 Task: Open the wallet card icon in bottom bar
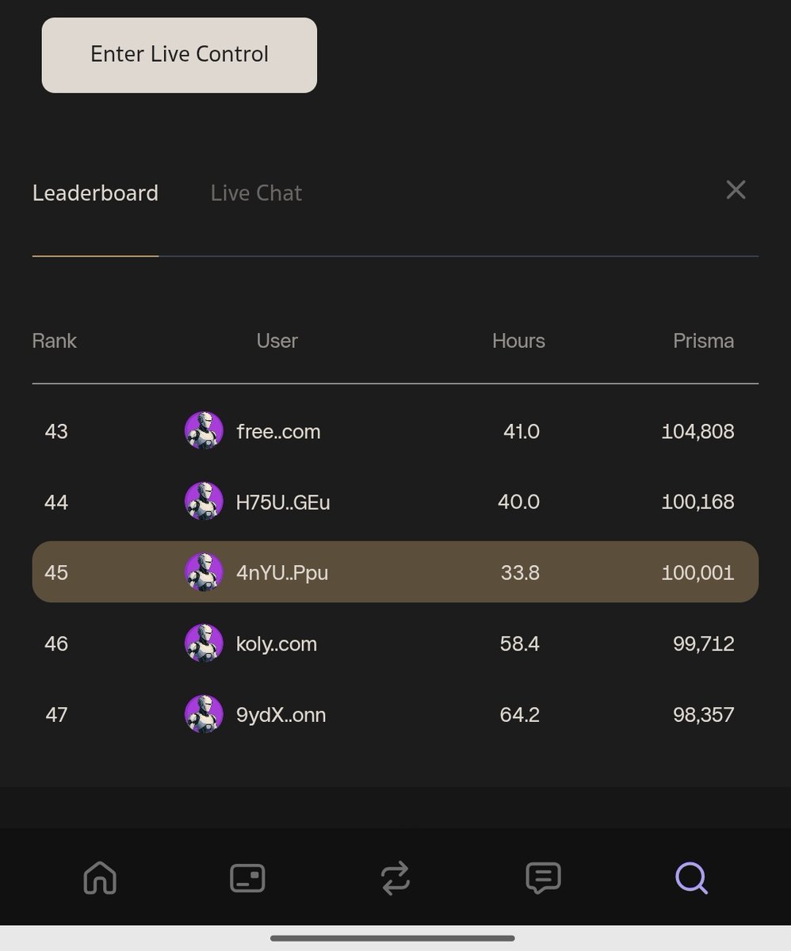coord(247,878)
